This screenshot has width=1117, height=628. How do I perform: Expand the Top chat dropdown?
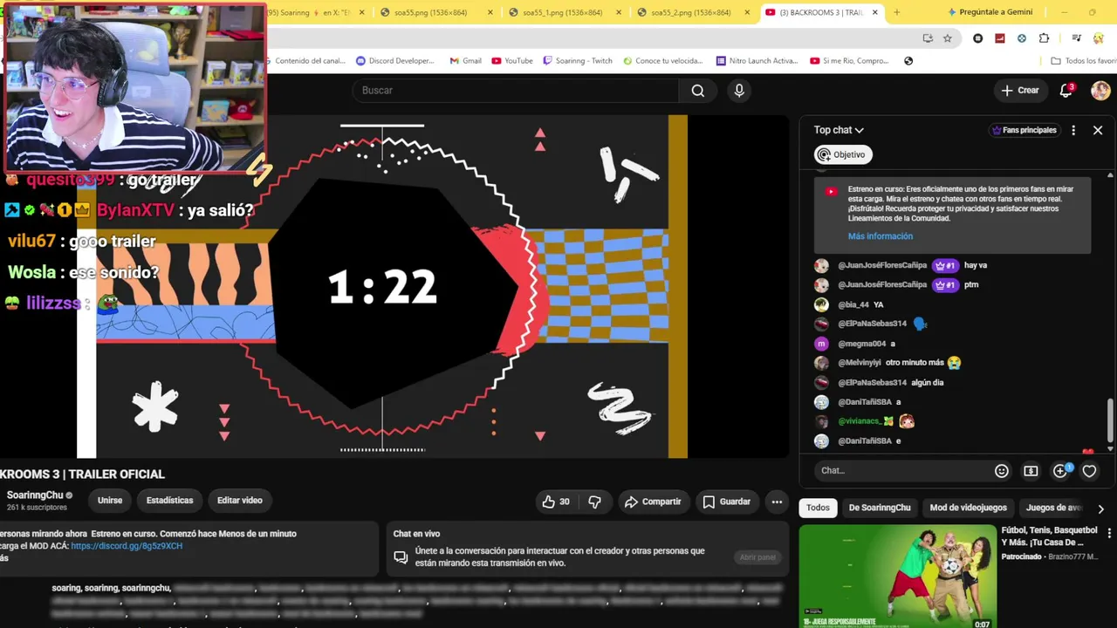[839, 130]
